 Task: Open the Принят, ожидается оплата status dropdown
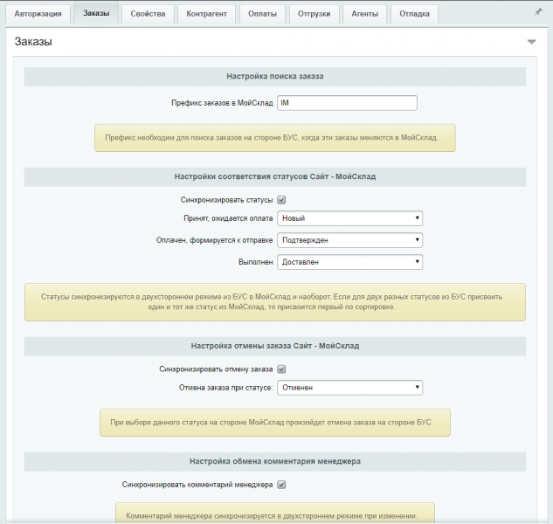349,218
